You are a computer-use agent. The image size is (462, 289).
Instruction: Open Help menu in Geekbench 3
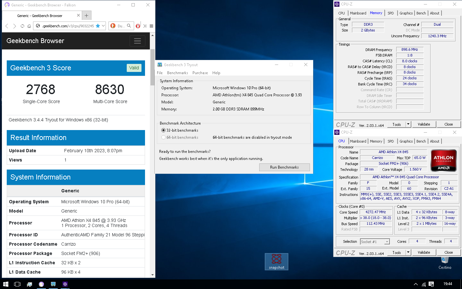(216, 73)
